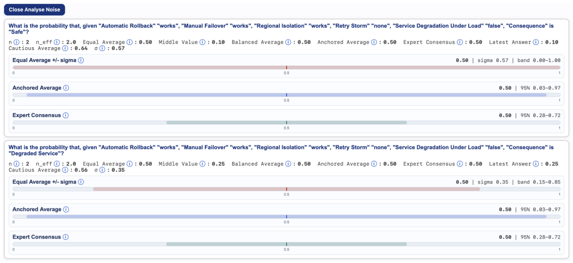Viewport: 573px width, 263px height.
Task: Show Balanced Average info in the Safe card
Action: pyautogui.click(x=288, y=42)
